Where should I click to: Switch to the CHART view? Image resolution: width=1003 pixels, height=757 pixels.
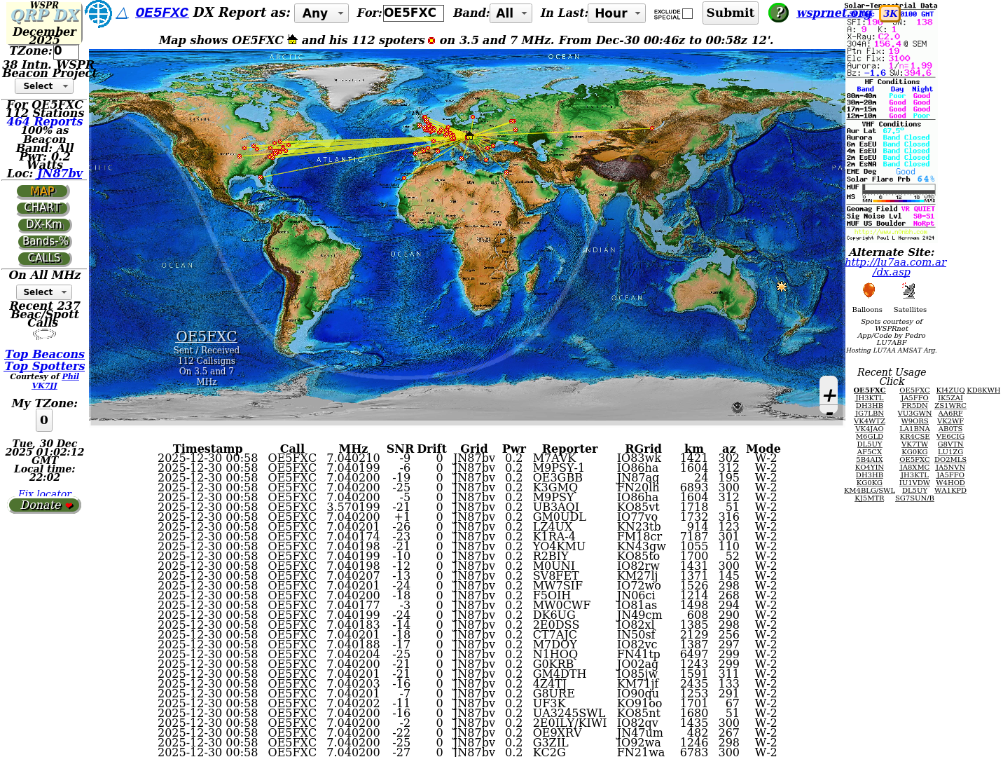[43, 208]
